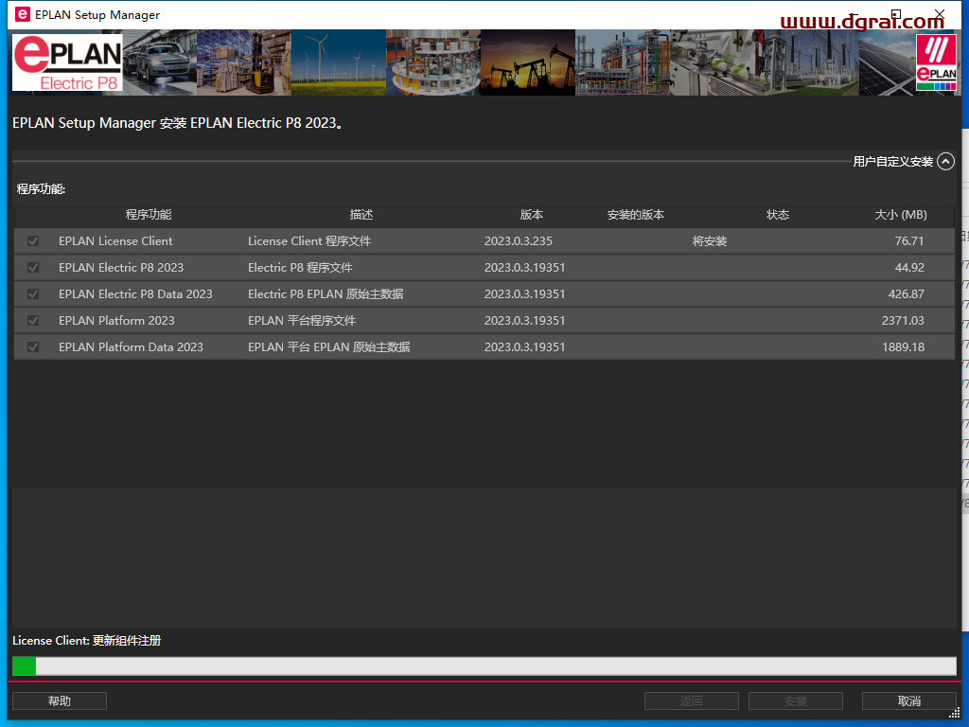Click size value 76.71

tap(909, 241)
